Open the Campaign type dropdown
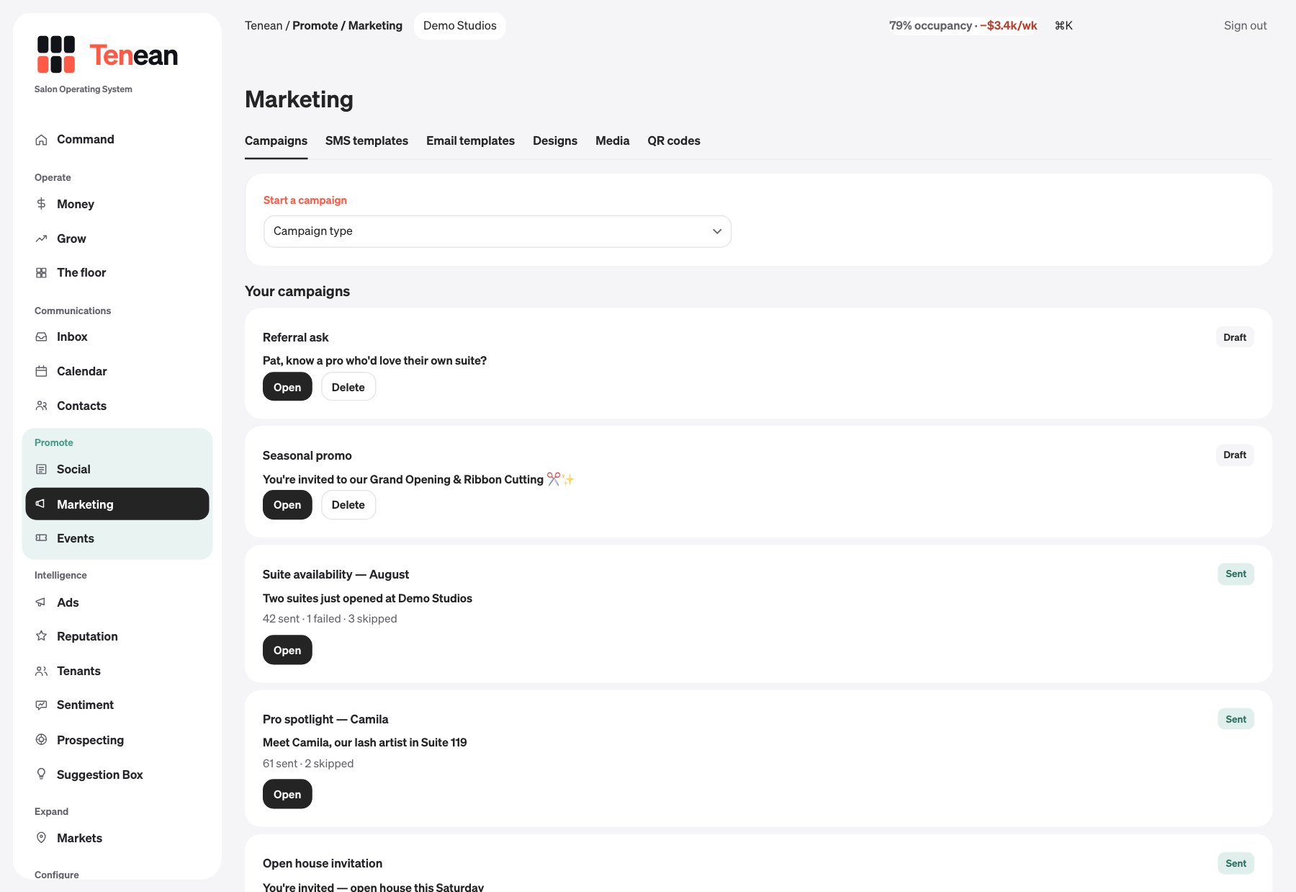 pos(498,231)
